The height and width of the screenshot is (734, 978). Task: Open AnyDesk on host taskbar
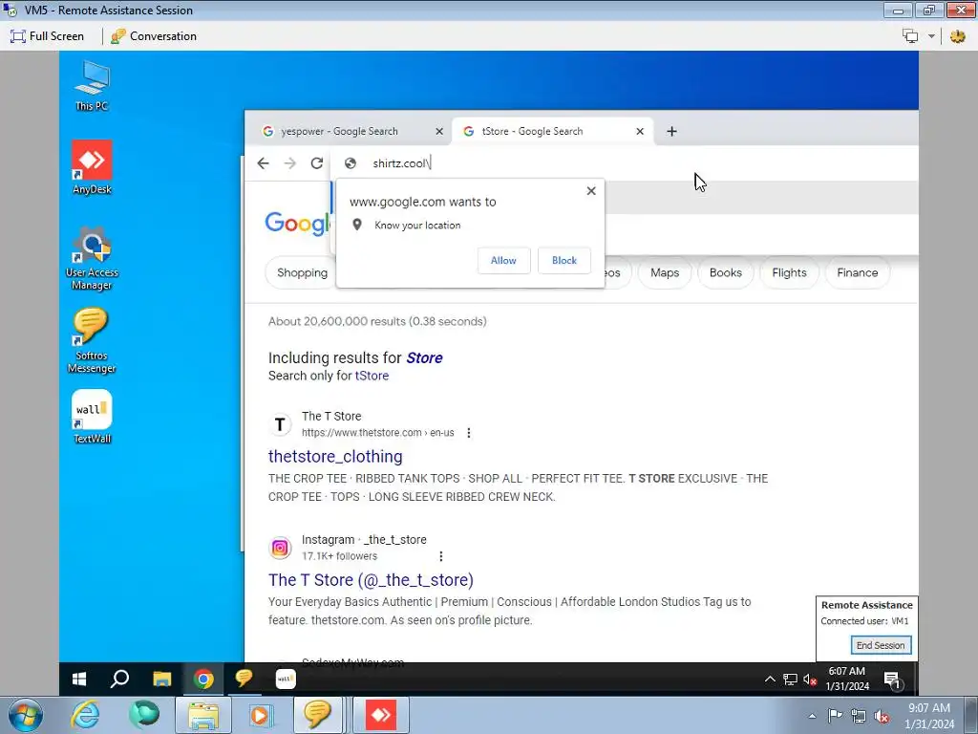pos(381,715)
